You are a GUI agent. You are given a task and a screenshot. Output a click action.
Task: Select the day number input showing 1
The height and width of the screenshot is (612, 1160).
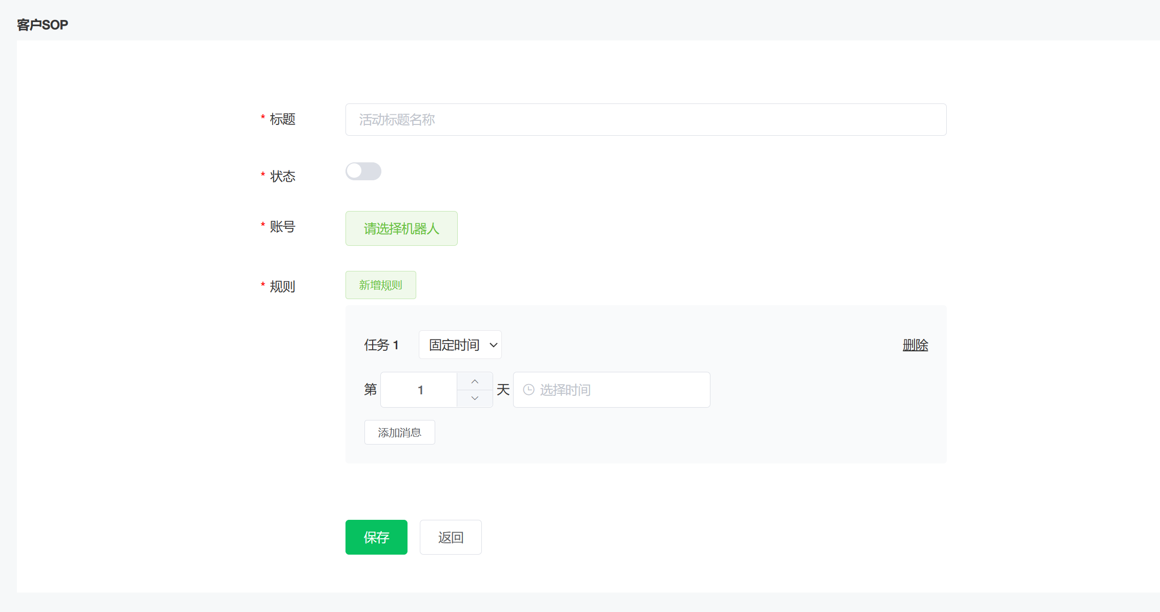point(419,390)
